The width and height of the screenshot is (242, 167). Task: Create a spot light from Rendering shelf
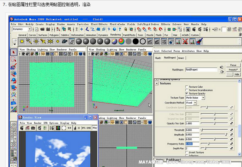pos(43,41)
